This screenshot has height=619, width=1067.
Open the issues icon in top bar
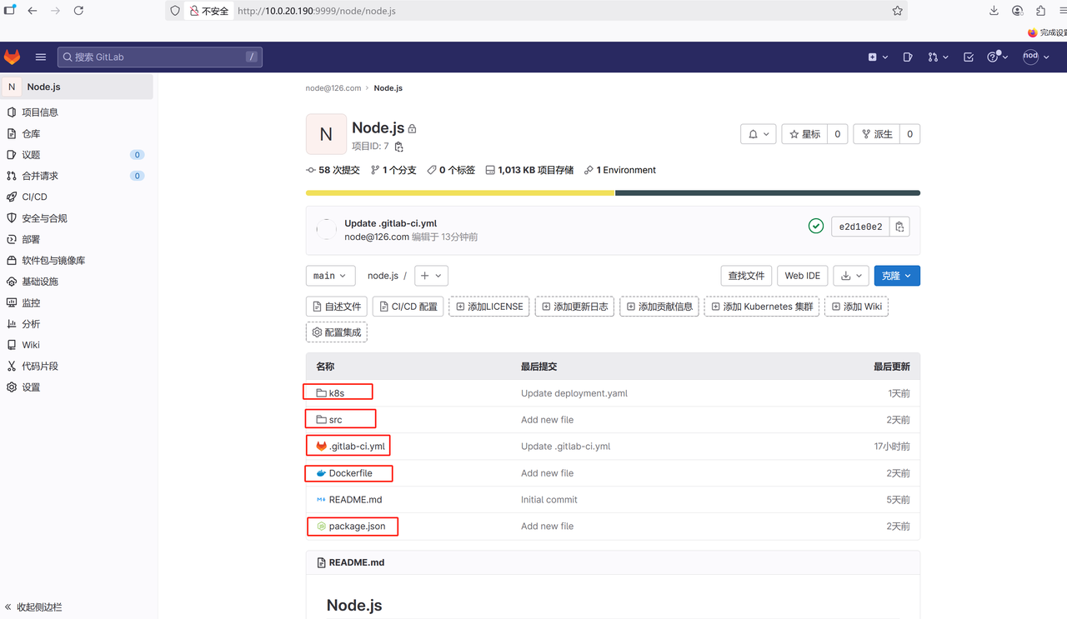[908, 57]
